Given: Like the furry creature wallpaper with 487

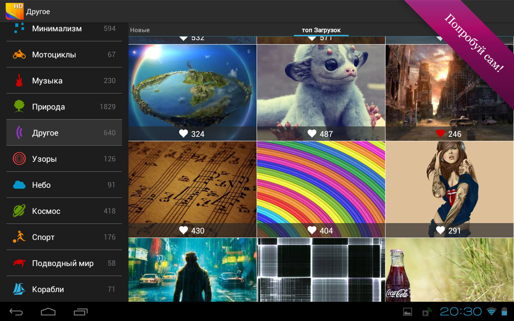Looking at the screenshot, I should 312,134.
